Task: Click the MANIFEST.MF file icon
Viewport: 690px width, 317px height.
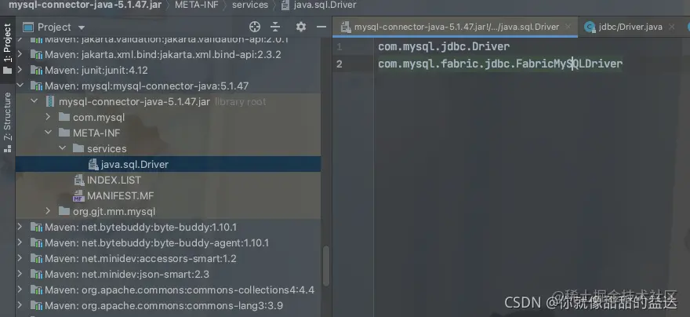Action: click(78, 196)
